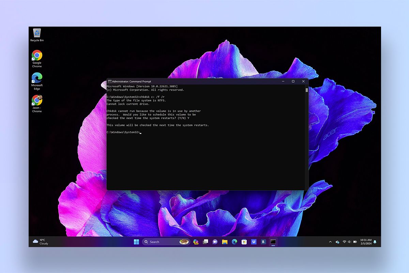Image resolution: width=409 pixels, height=273 pixels.
Task: View notifications via the bell icon
Action: point(375,242)
